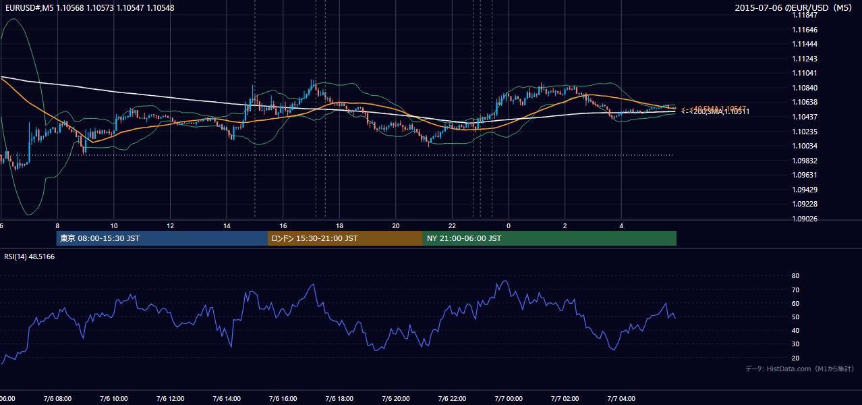The height and width of the screenshot is (405, 862).
Task: Click the 1.10840 price axis label
Action: pos(805,88)
